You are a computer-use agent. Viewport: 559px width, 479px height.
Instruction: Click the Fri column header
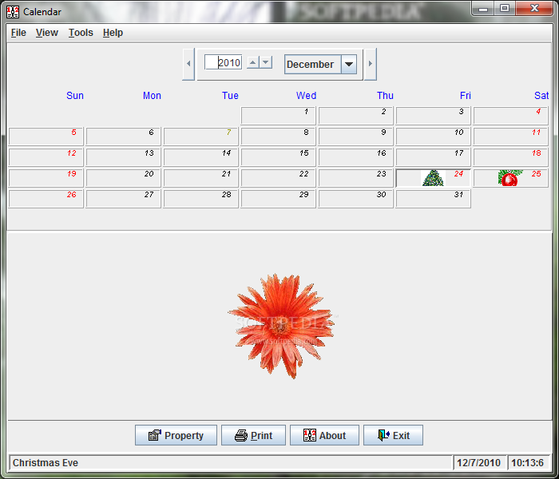pyautogui.click(x=466, y=96)
